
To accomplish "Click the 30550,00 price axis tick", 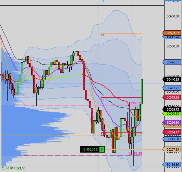I will coord(173,46).
